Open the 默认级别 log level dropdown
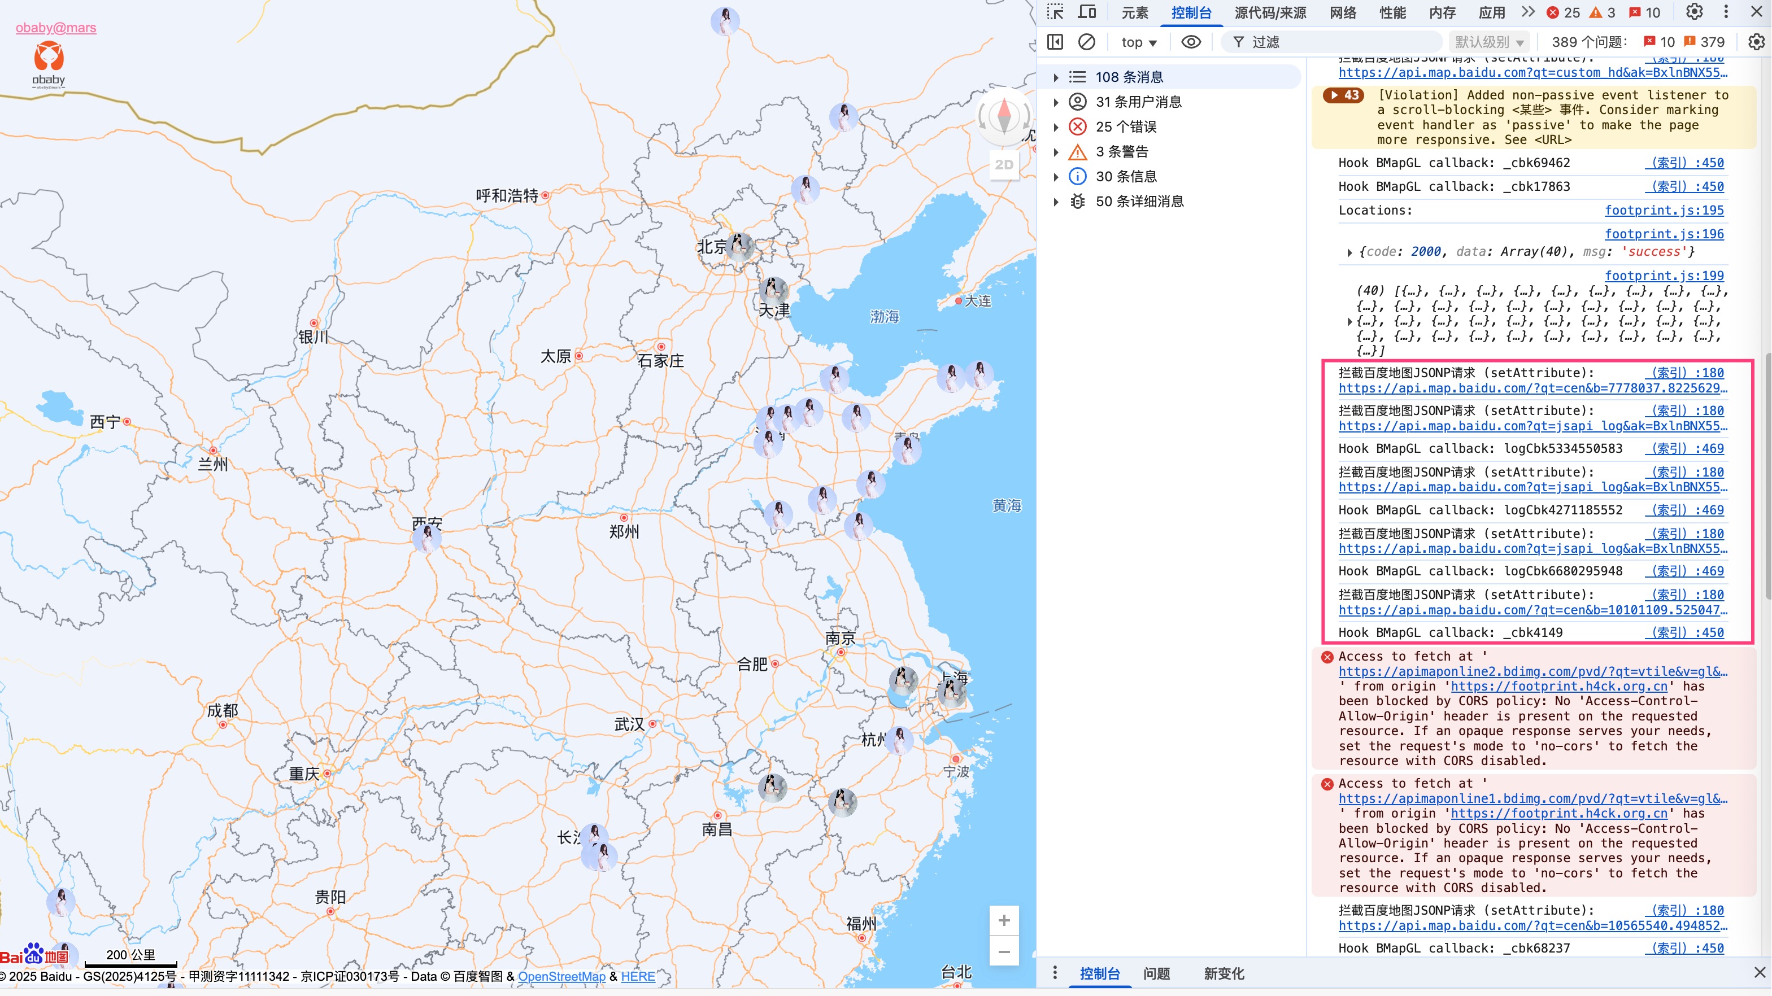Viewport: 1772px width, 996px height. (x=1489, y=42)
